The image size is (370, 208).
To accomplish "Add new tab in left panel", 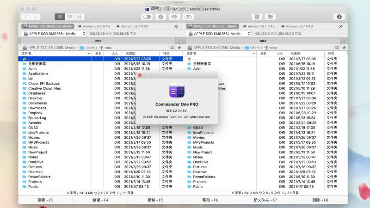I will (x=179, y=41).
